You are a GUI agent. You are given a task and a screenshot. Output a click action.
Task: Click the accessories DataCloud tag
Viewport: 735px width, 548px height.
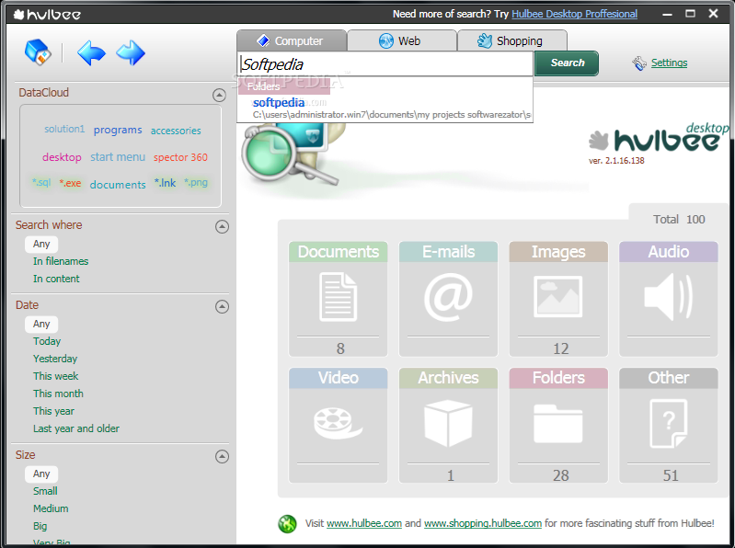pos(176,131)
